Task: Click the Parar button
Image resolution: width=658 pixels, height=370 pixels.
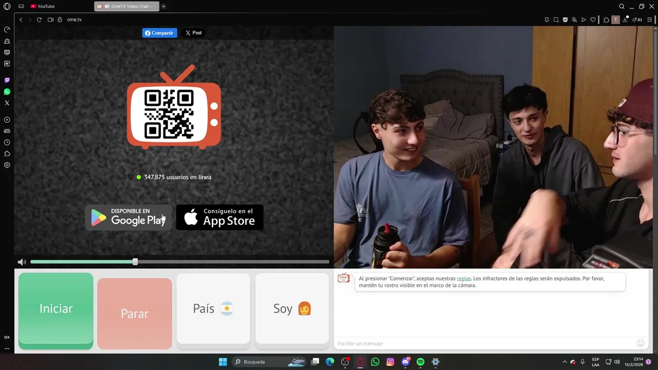Action: click(x=135, y=313)
